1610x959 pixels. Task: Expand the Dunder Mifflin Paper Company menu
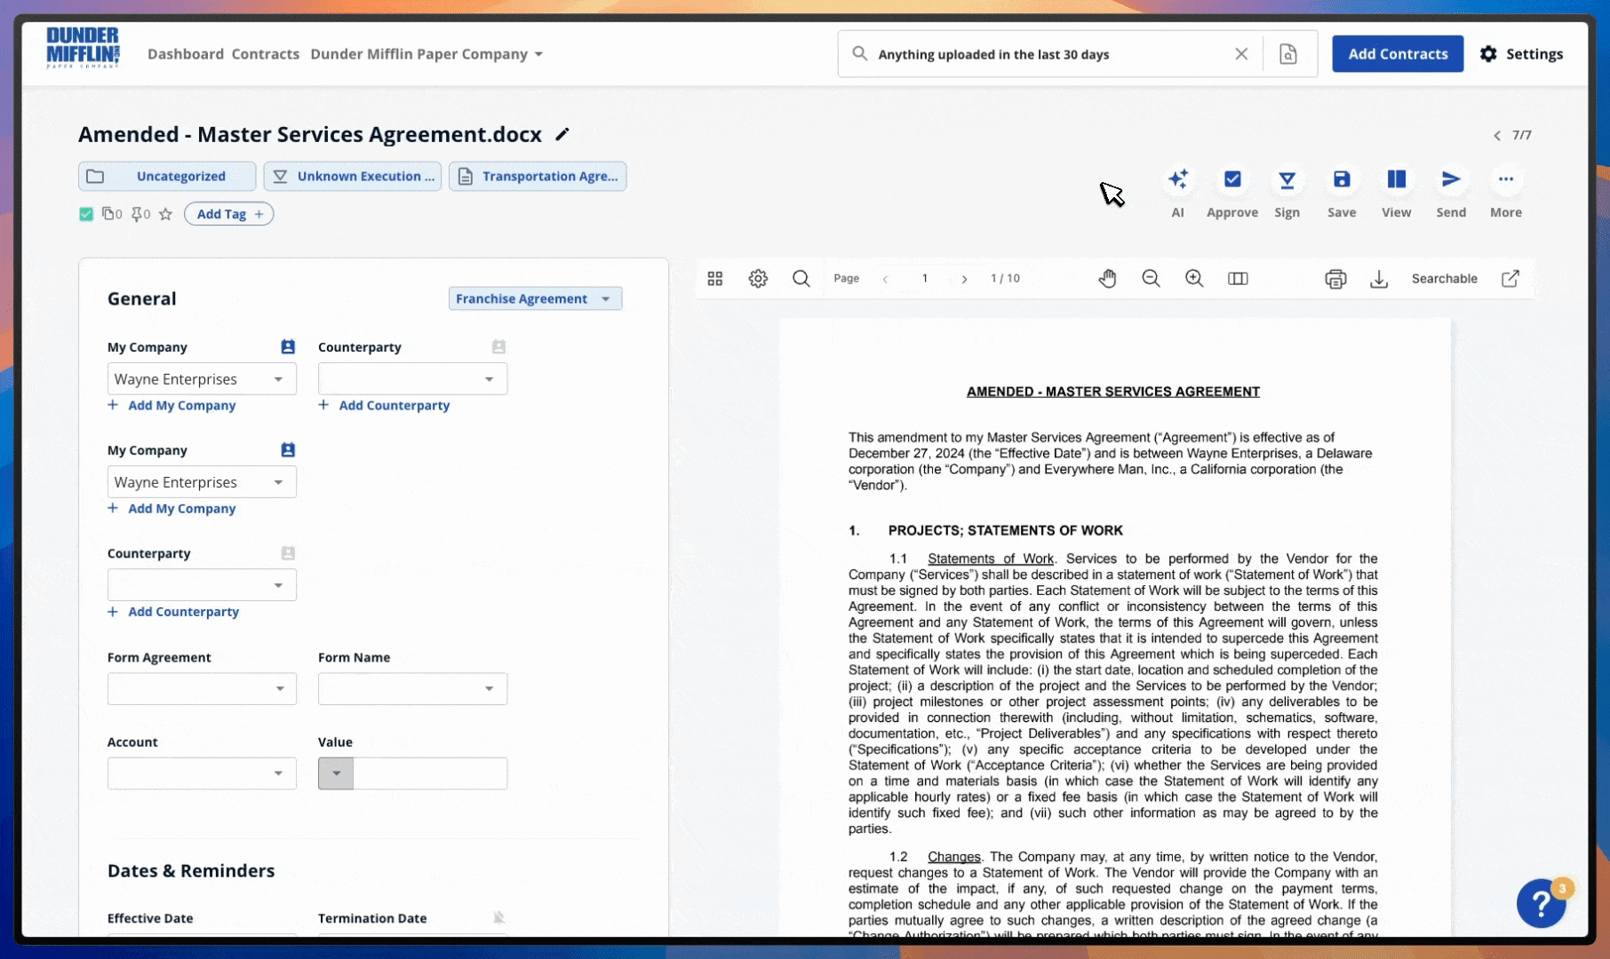pyautogui.click(x=426, y=54)
